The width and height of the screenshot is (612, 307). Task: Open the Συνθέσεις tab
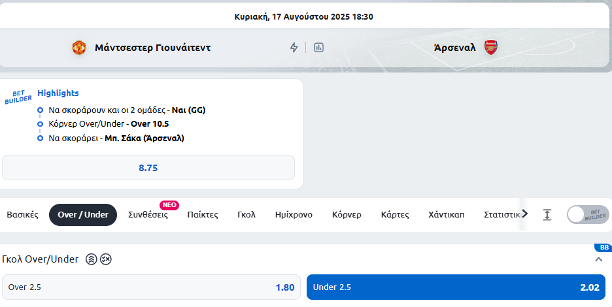coord(148,215)
